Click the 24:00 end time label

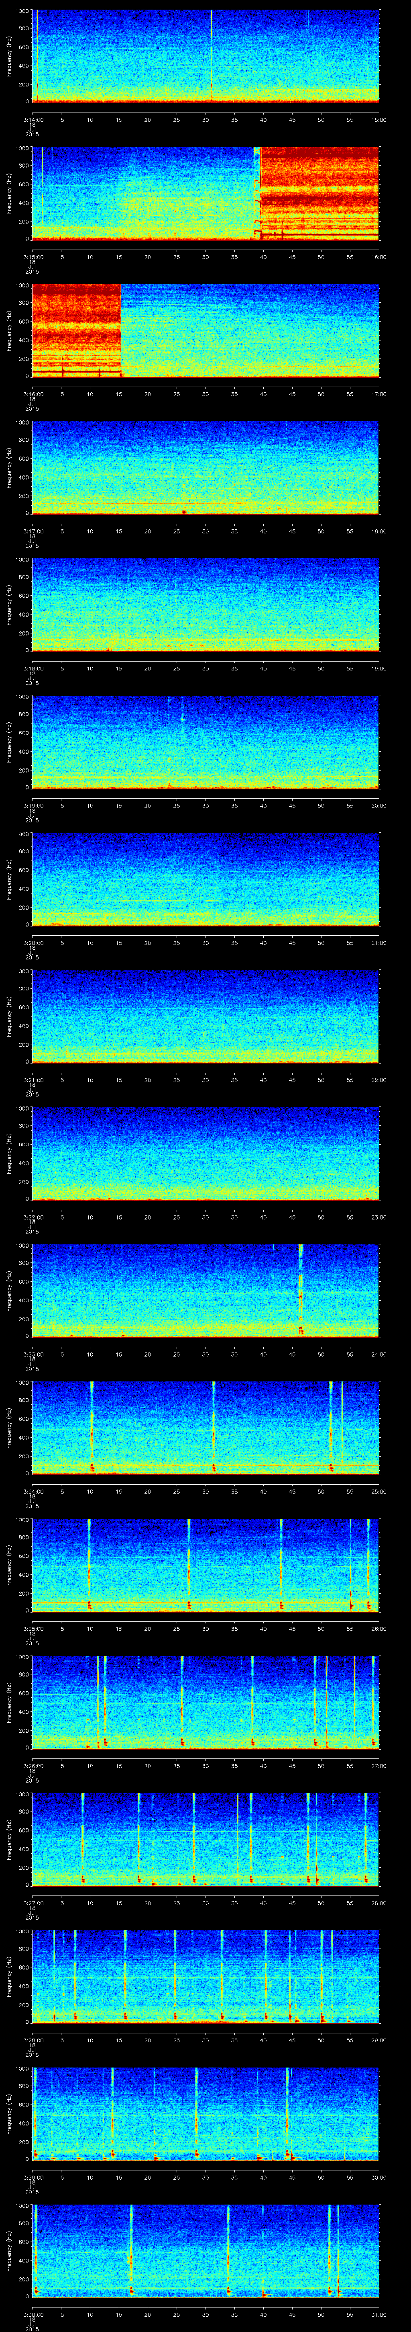[x=378, y=1354]
